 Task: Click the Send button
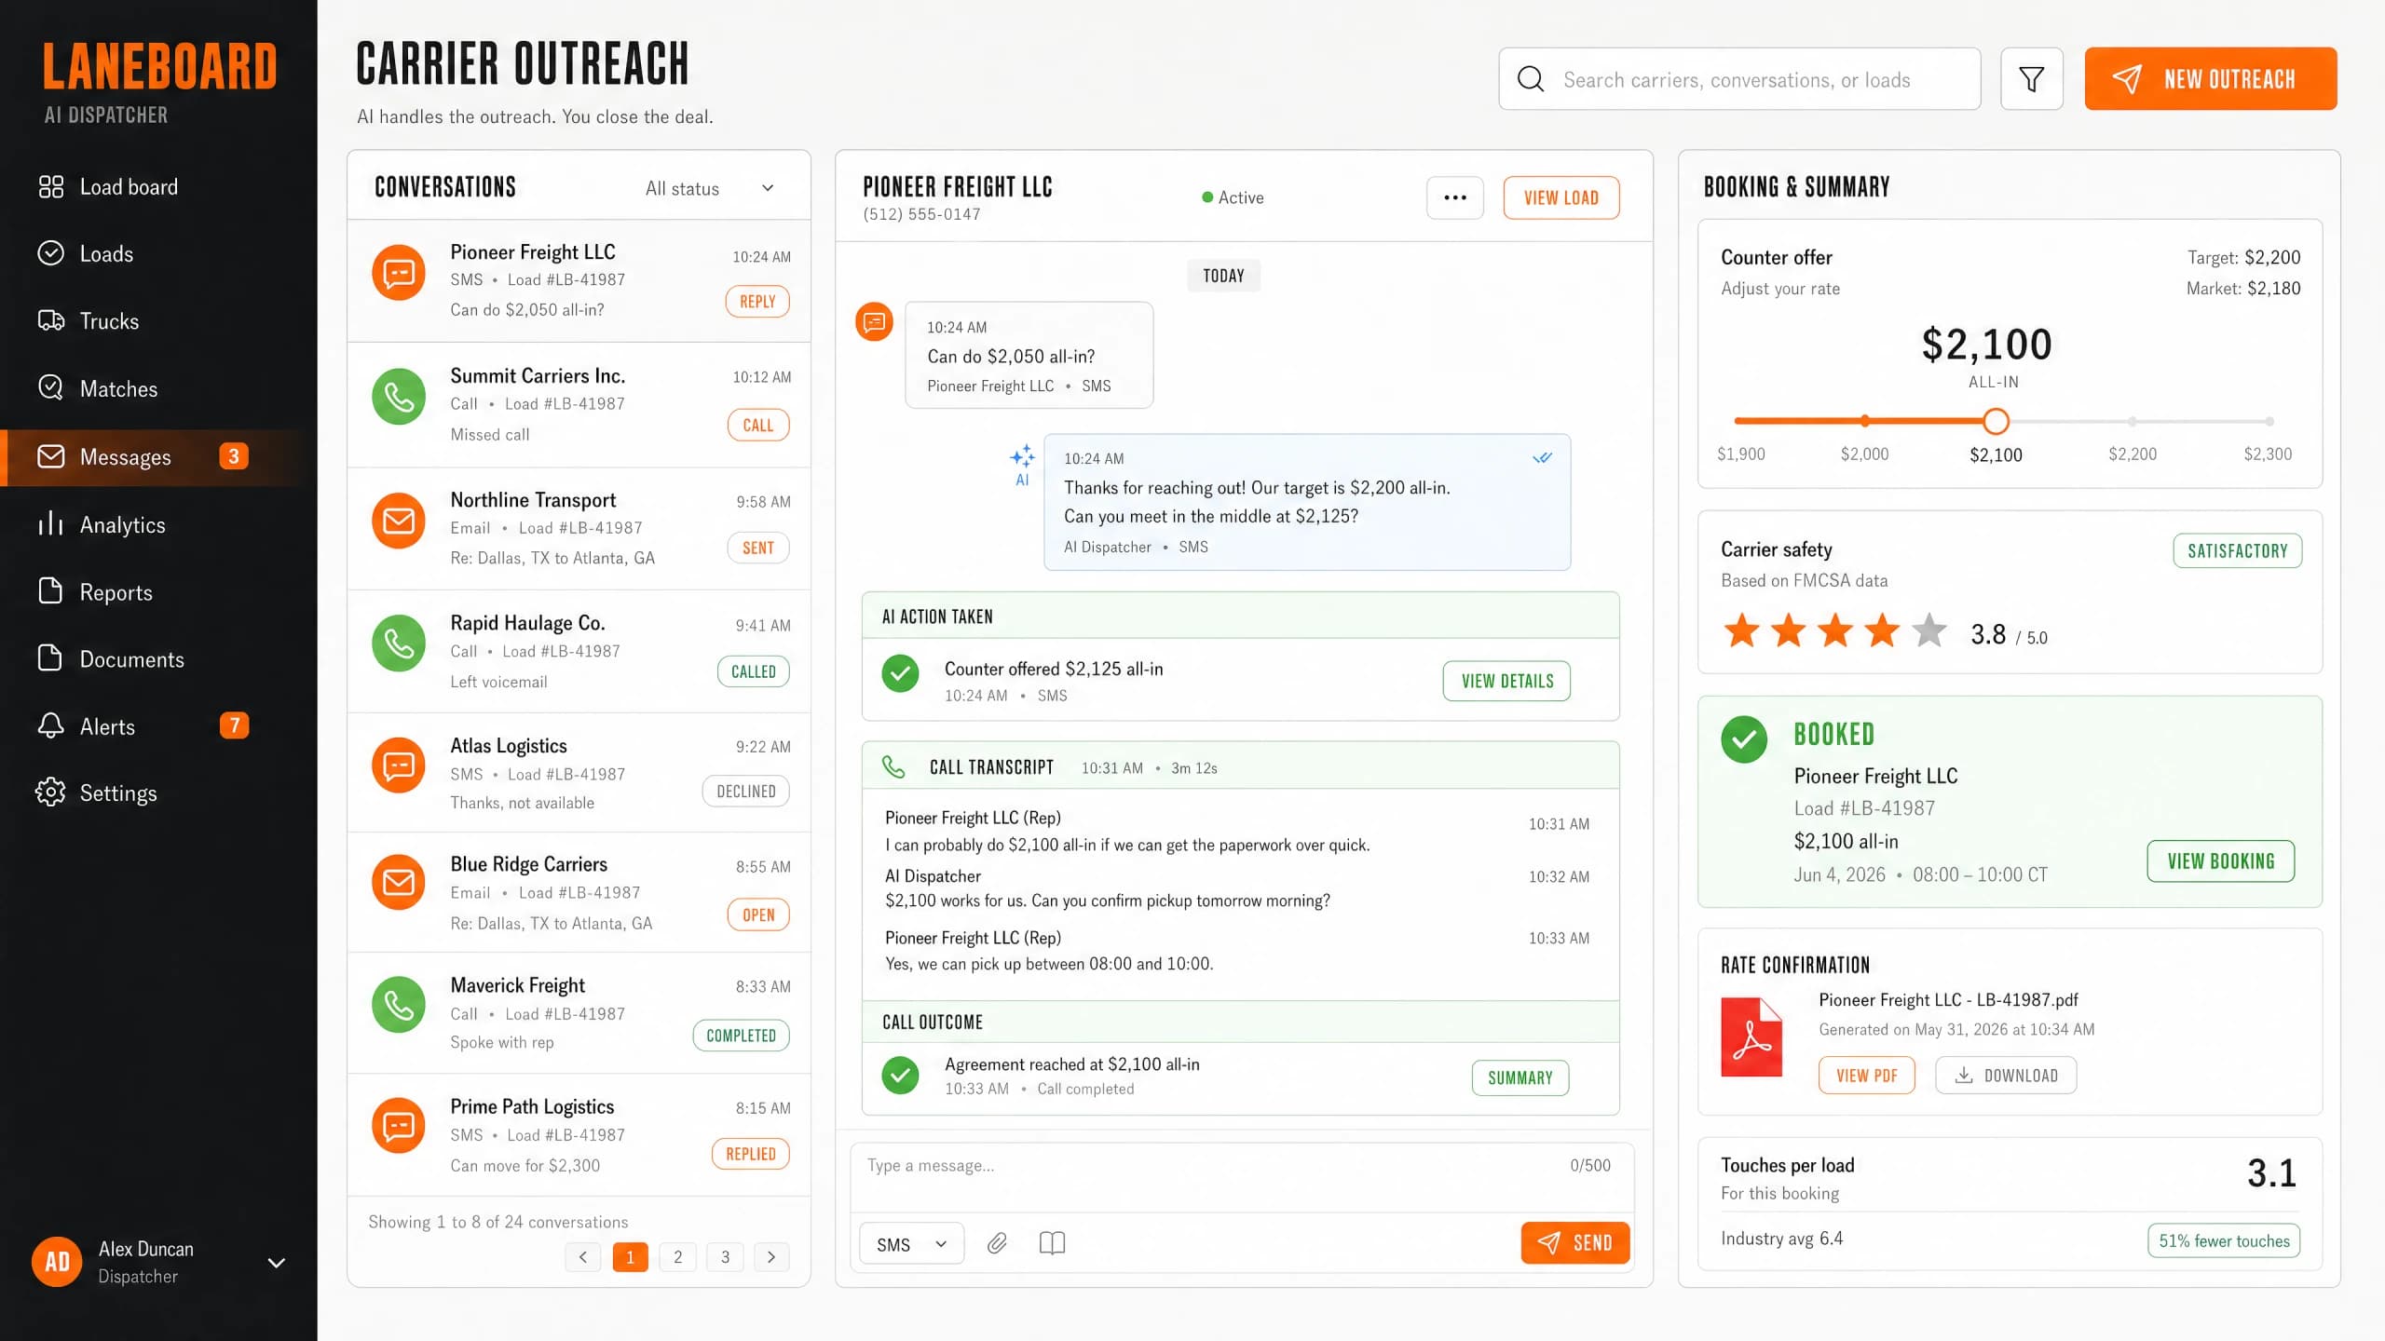(x=1575, y=1243)
